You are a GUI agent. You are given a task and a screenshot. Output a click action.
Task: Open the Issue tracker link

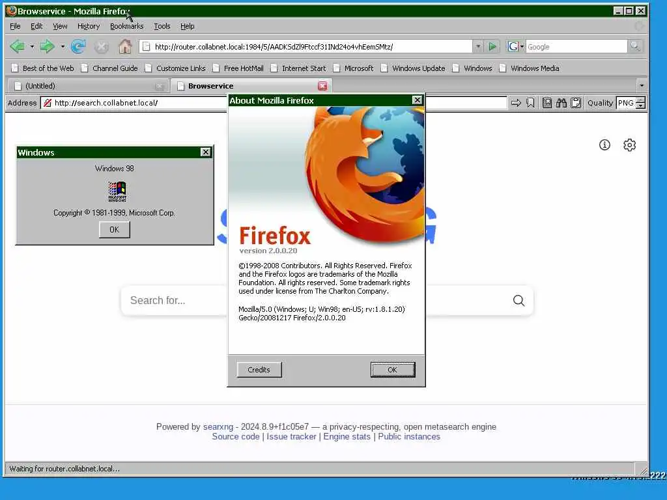tap(291, 437)
